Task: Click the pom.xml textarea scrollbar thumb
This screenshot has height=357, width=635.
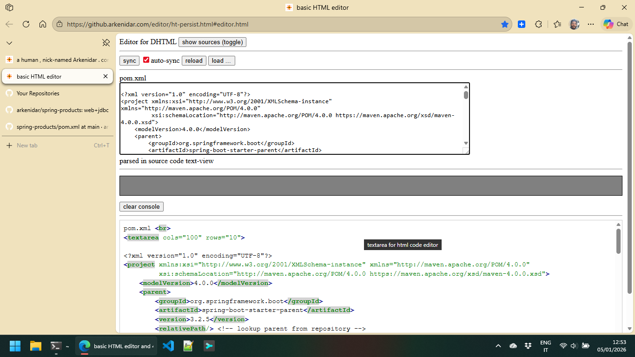Action: 466,95
